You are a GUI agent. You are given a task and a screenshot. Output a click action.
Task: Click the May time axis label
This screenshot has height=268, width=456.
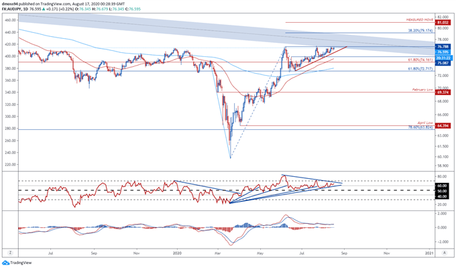(x=260, y=253)
